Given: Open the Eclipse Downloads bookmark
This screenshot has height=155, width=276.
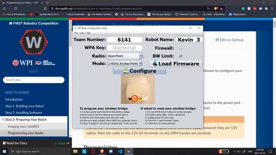Looking at the screenshot, I should [74, 14].
